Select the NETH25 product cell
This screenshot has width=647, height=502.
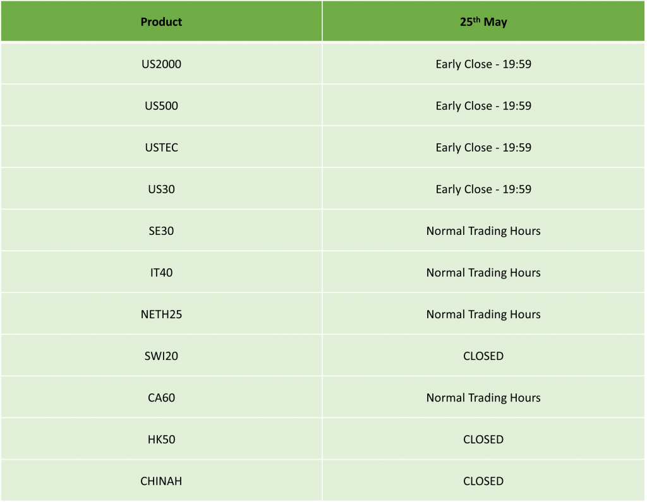[161, 314]
